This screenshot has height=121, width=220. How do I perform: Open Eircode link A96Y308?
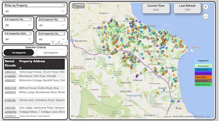point(10,107)
